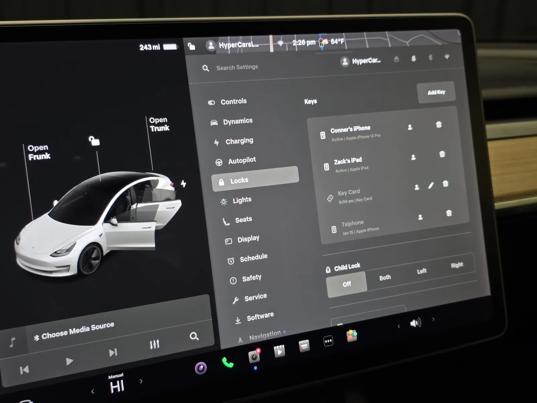Image resolution: width=537 pixels, height=403 pixels.
Task: Delete Conner's iPhone key with trash icon
Action: [438, 125]
